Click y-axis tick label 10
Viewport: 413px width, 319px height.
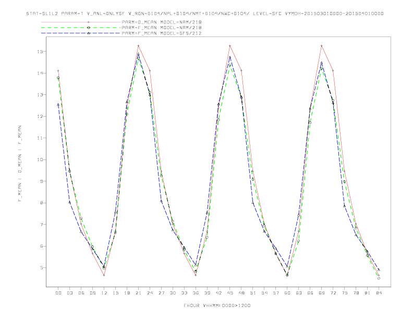[40, 160]
